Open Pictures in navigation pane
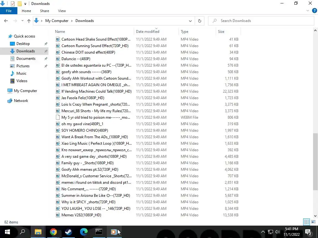This screenshot has height=238, width=318. pyautogui.click(x=23, y=66)
